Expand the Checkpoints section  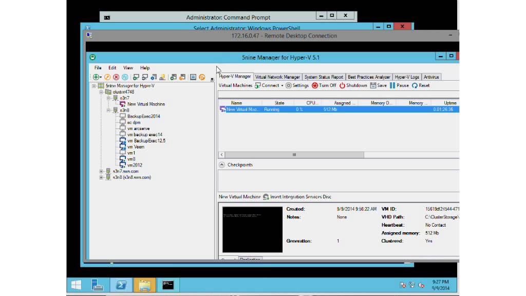tap(221, 164)
